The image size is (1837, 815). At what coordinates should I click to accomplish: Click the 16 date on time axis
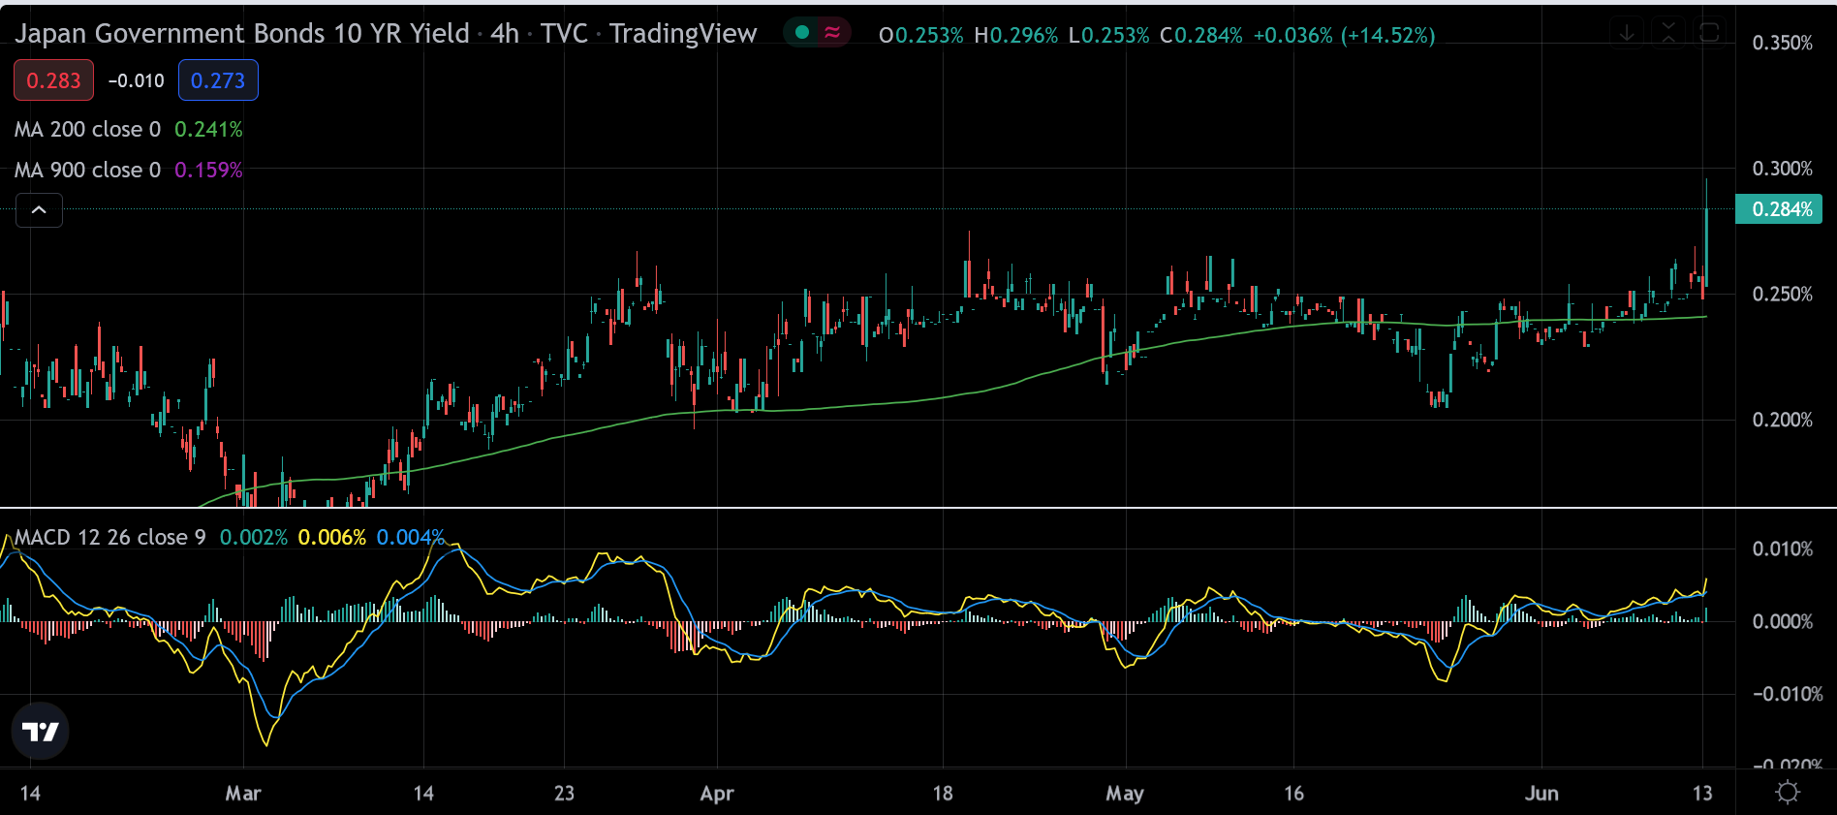click(1293, 794)
